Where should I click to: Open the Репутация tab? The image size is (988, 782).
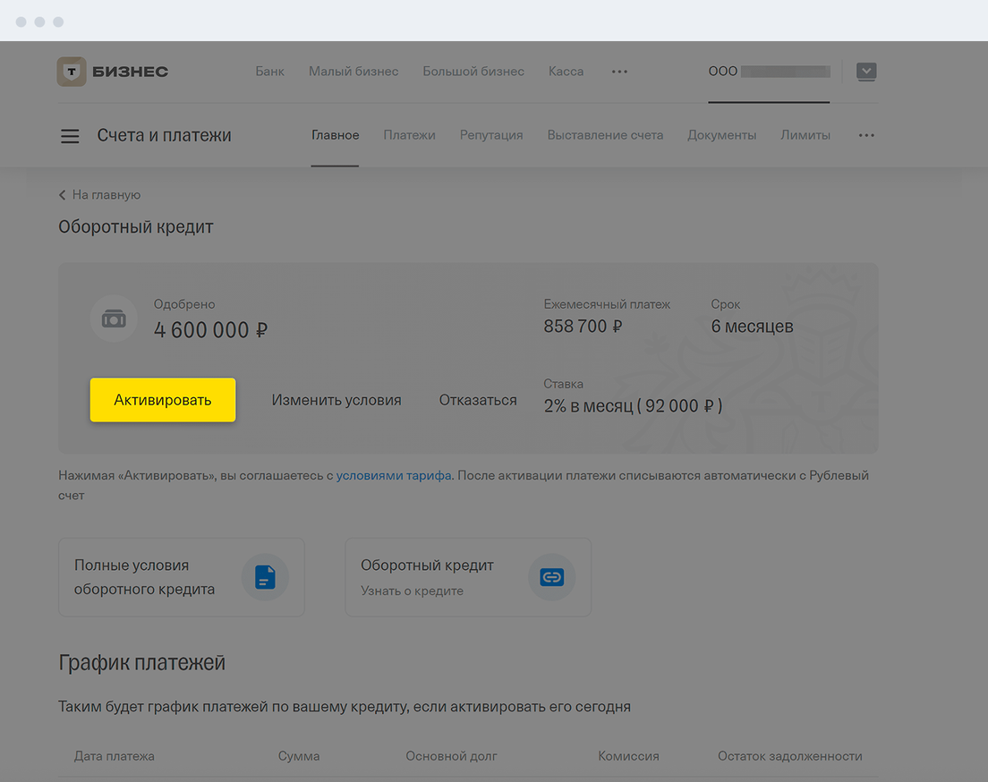coord(491,135)
